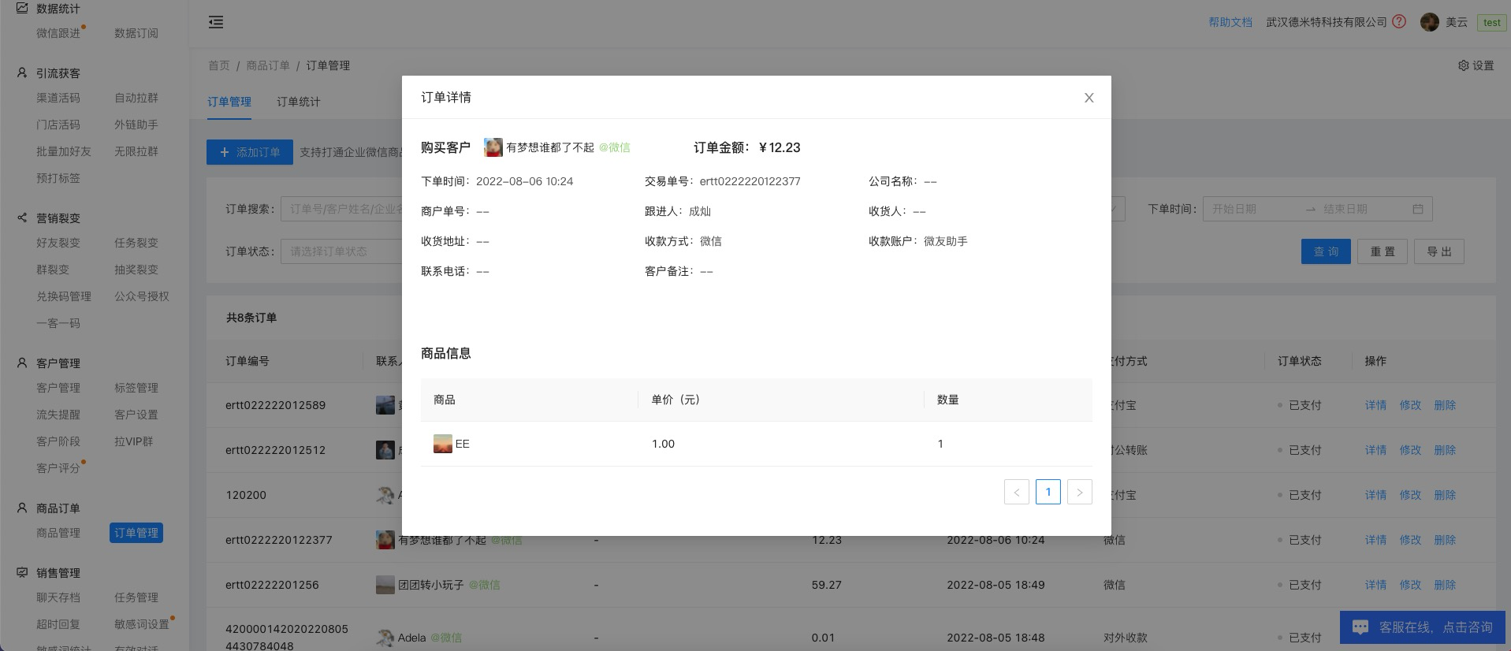Click 详情 for order ertt022222012589

click(1375, 405)
